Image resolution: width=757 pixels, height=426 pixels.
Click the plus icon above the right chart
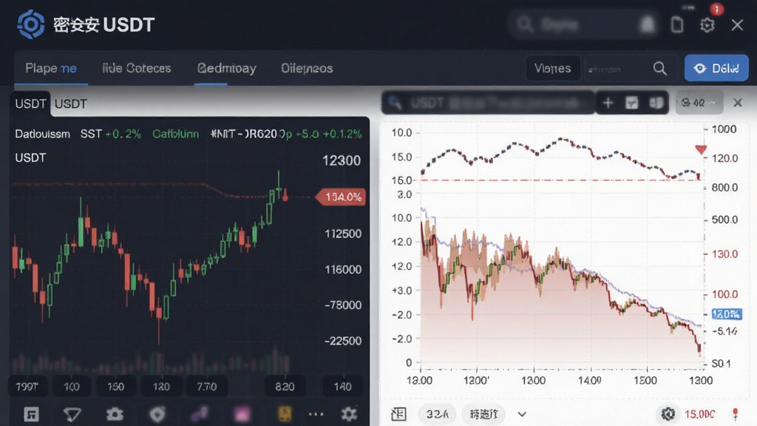click(x=608, y=103)
